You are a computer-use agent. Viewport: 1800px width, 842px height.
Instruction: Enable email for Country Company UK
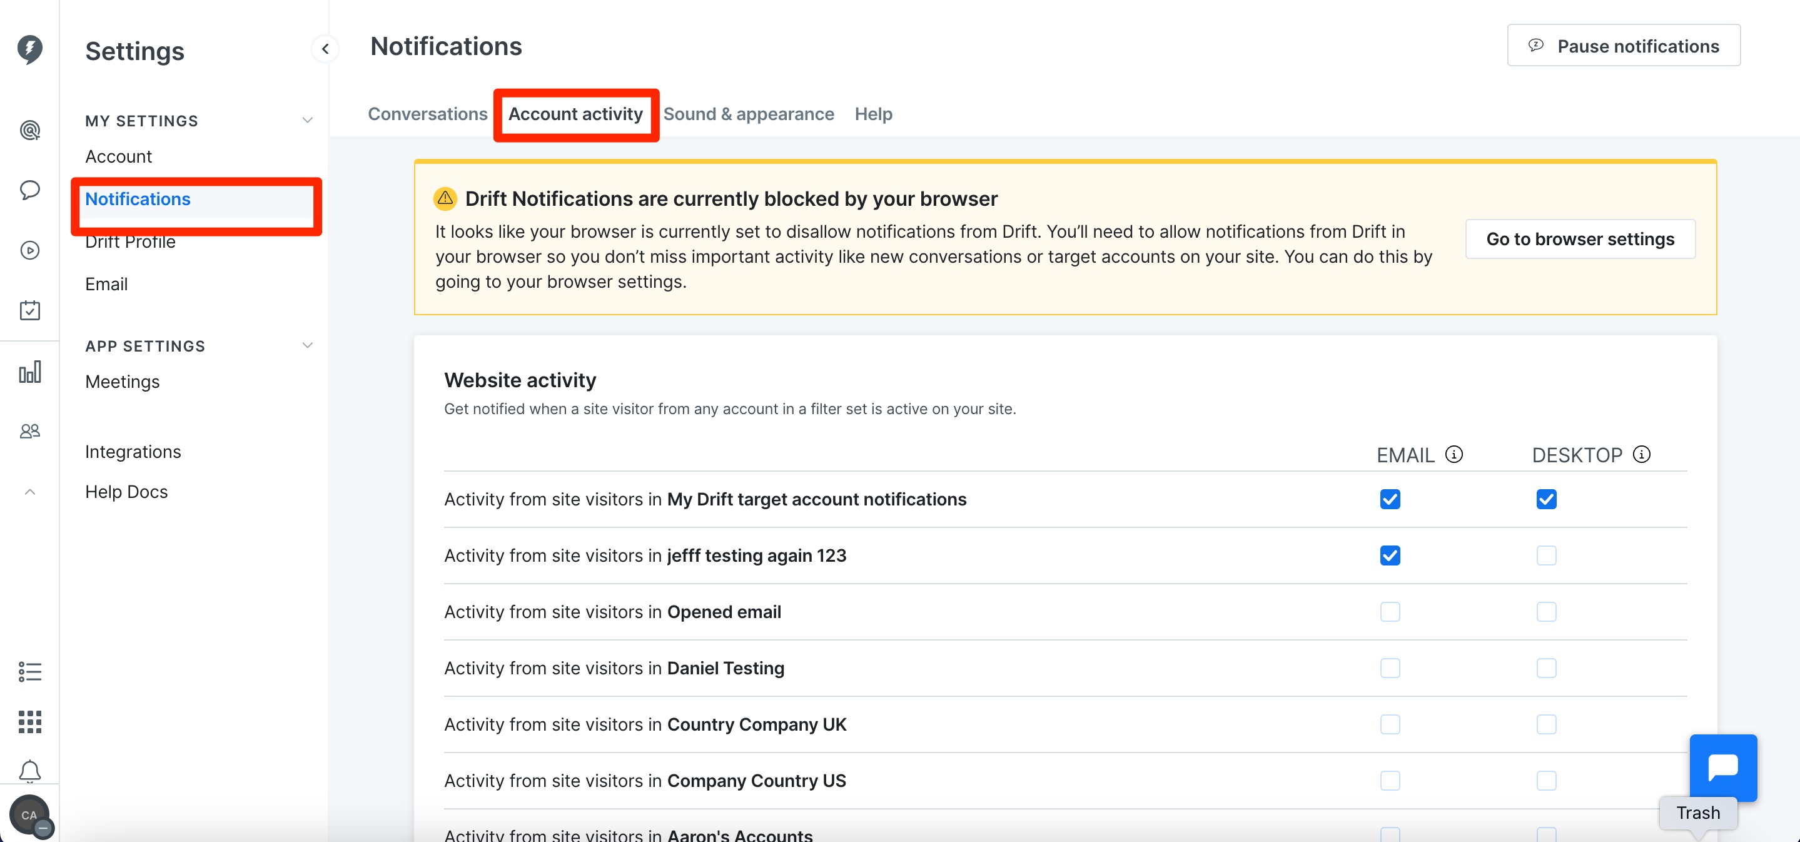[1390, 724]
